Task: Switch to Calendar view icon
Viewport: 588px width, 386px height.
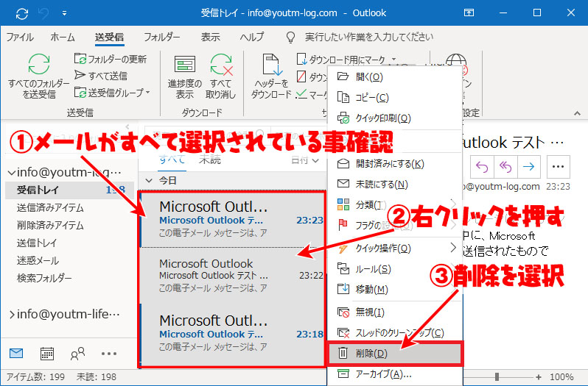Action: 47,354
